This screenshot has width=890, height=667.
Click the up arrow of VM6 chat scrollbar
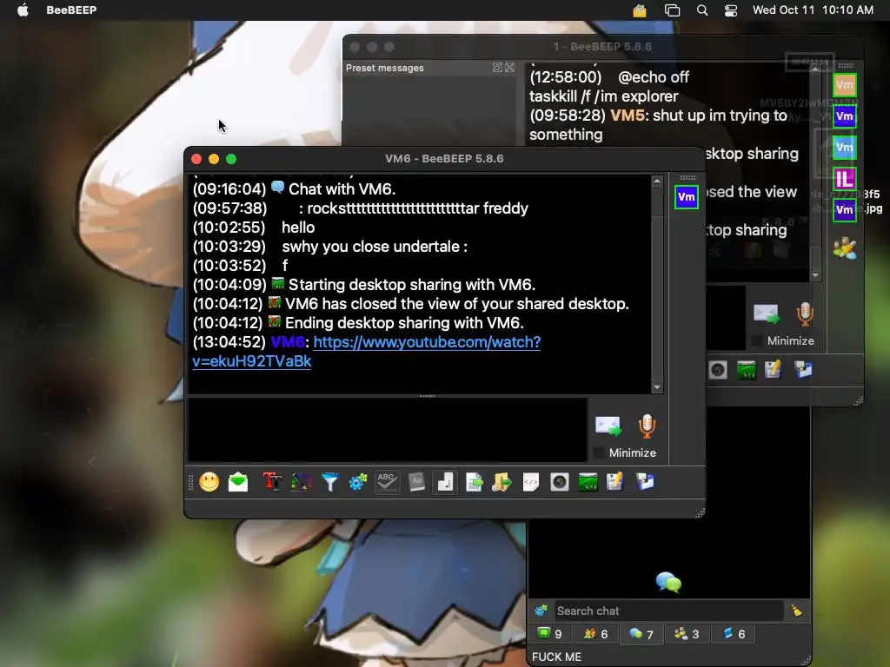point(657,182)
